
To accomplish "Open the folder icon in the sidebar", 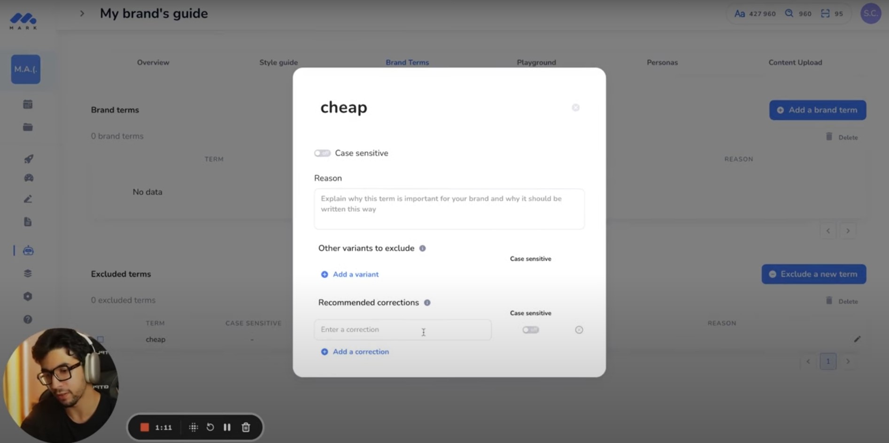I will pos(28,127).
